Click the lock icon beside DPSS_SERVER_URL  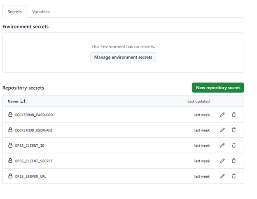click(10, 176)
